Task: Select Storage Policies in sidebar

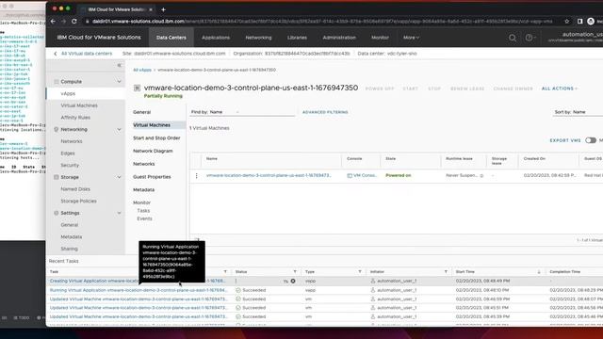Action: tap(78, 201)
